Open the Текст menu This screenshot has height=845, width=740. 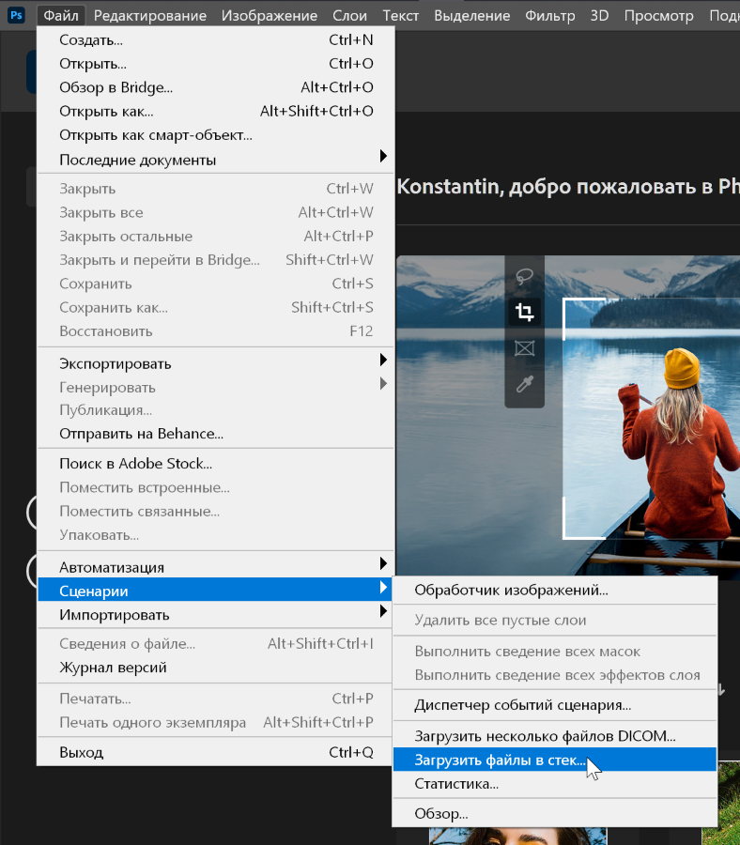click(x=400, y=15)
